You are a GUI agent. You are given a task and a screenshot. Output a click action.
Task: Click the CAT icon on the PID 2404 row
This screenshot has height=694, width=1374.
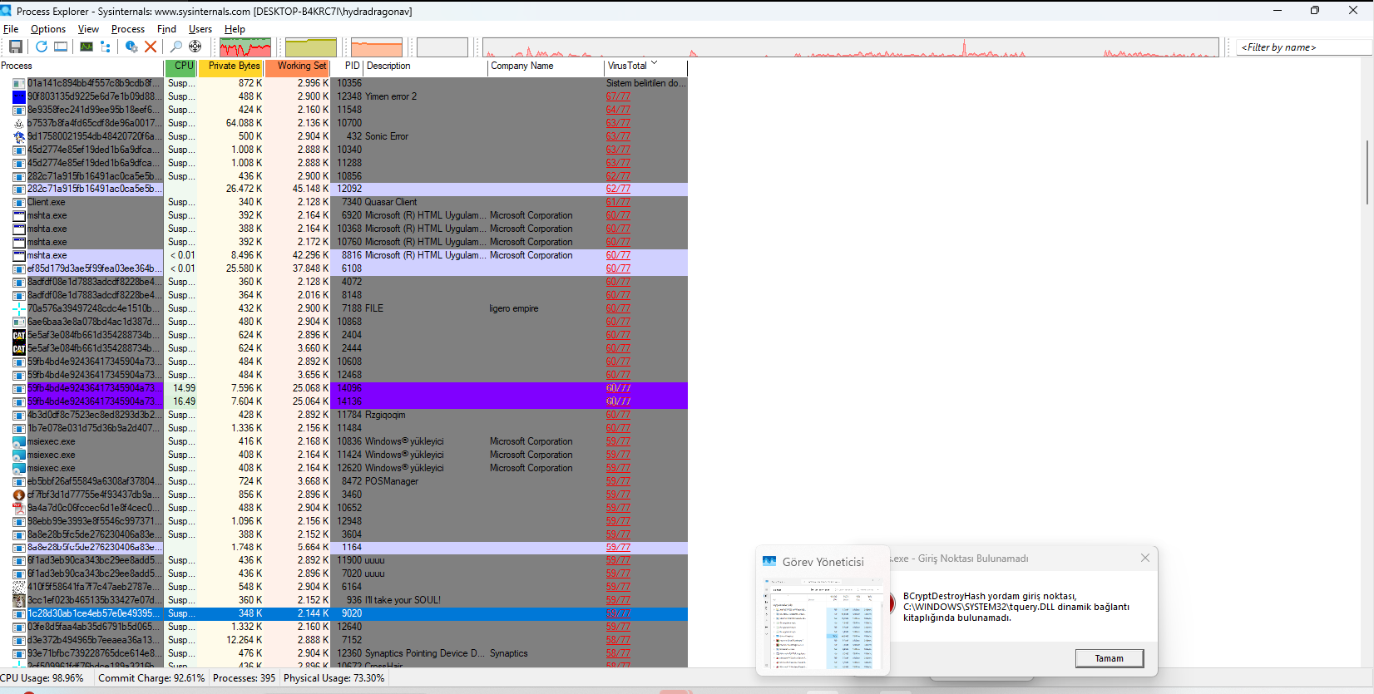(x=19, y=335)
